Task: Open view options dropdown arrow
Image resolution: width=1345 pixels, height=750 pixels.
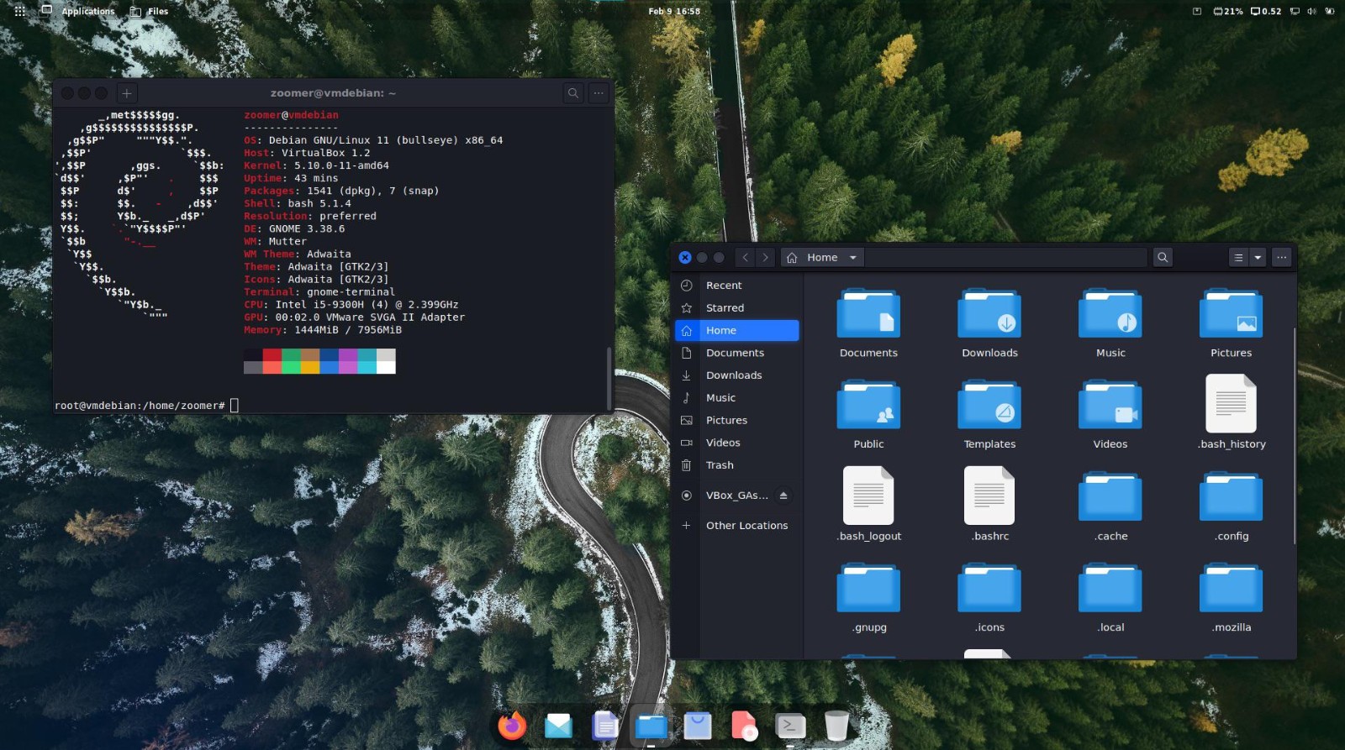Action: coord(1258,258)
